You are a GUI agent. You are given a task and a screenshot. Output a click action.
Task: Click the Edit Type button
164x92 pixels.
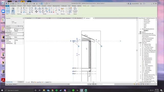pyautogui.click(x=20, y=26)
